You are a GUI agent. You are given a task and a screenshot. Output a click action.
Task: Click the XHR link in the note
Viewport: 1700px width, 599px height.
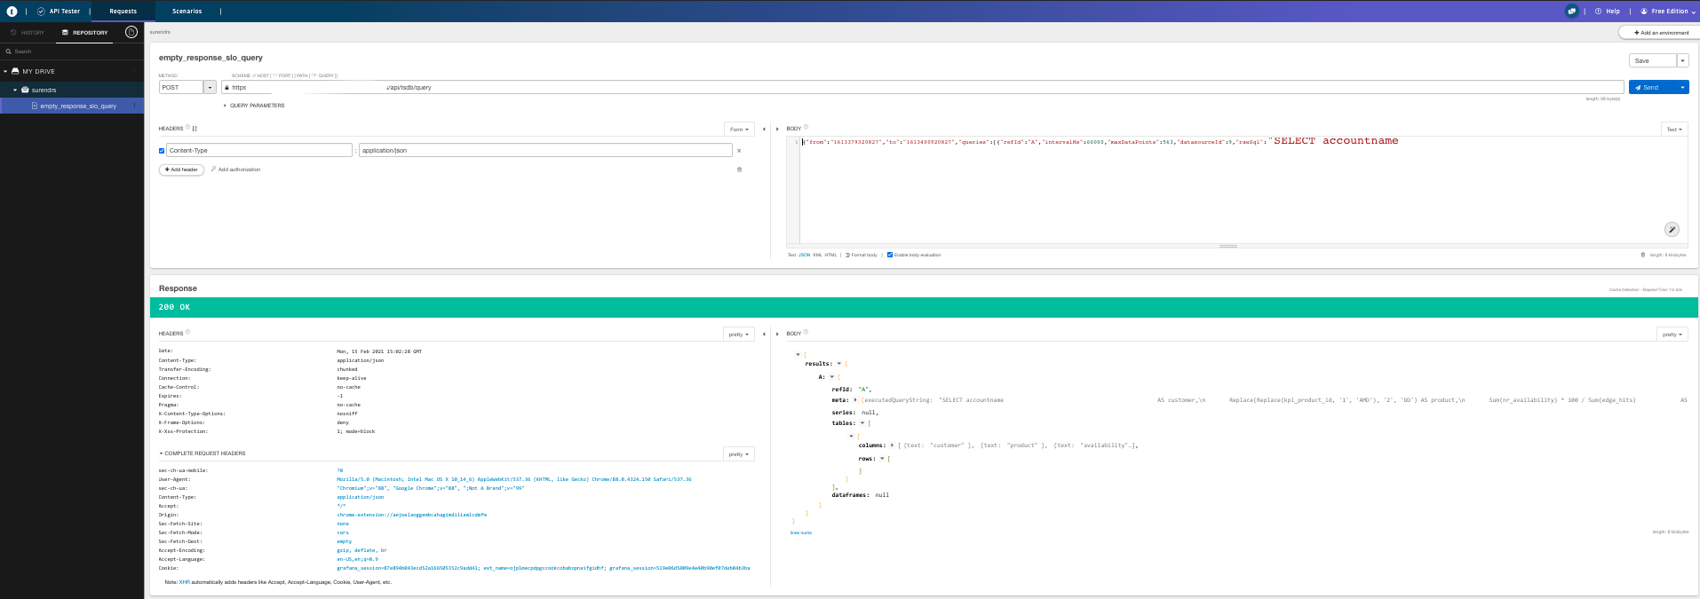(185, 582)
